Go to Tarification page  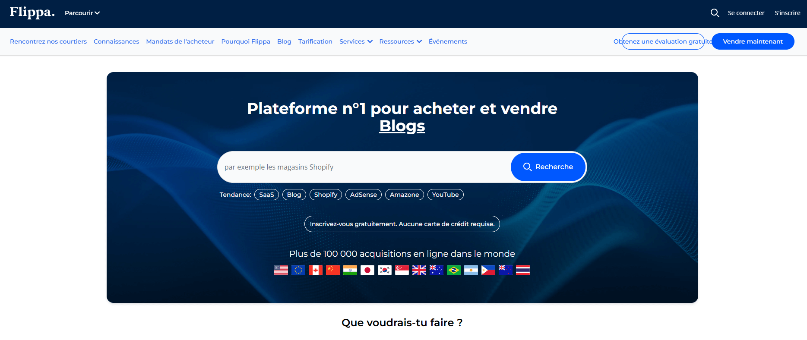point(315,41)
